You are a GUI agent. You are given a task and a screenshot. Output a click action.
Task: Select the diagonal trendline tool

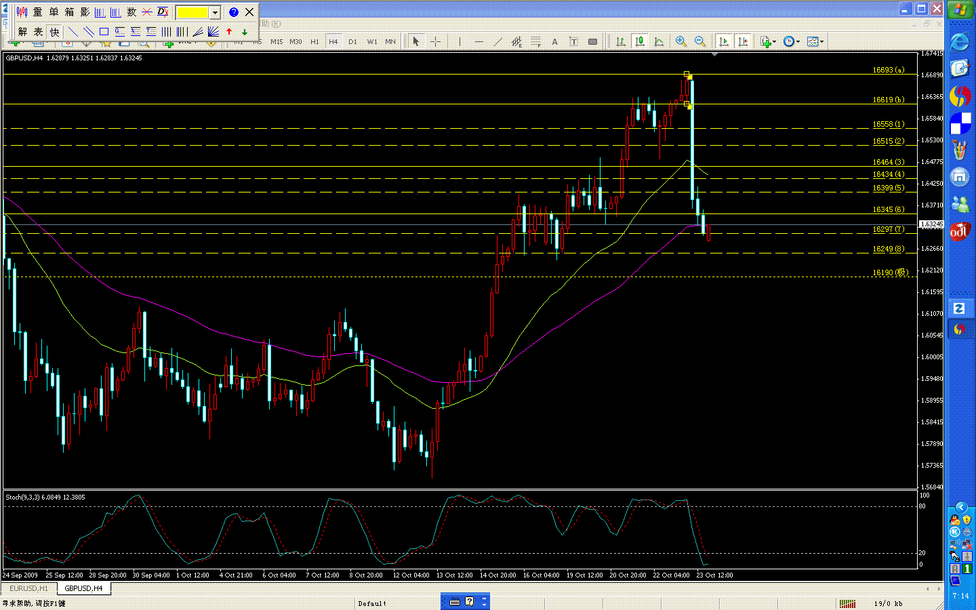point(498,42)
